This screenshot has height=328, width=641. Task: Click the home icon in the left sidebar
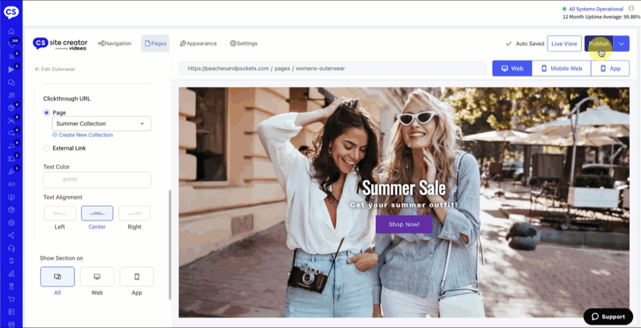[11, 31]
